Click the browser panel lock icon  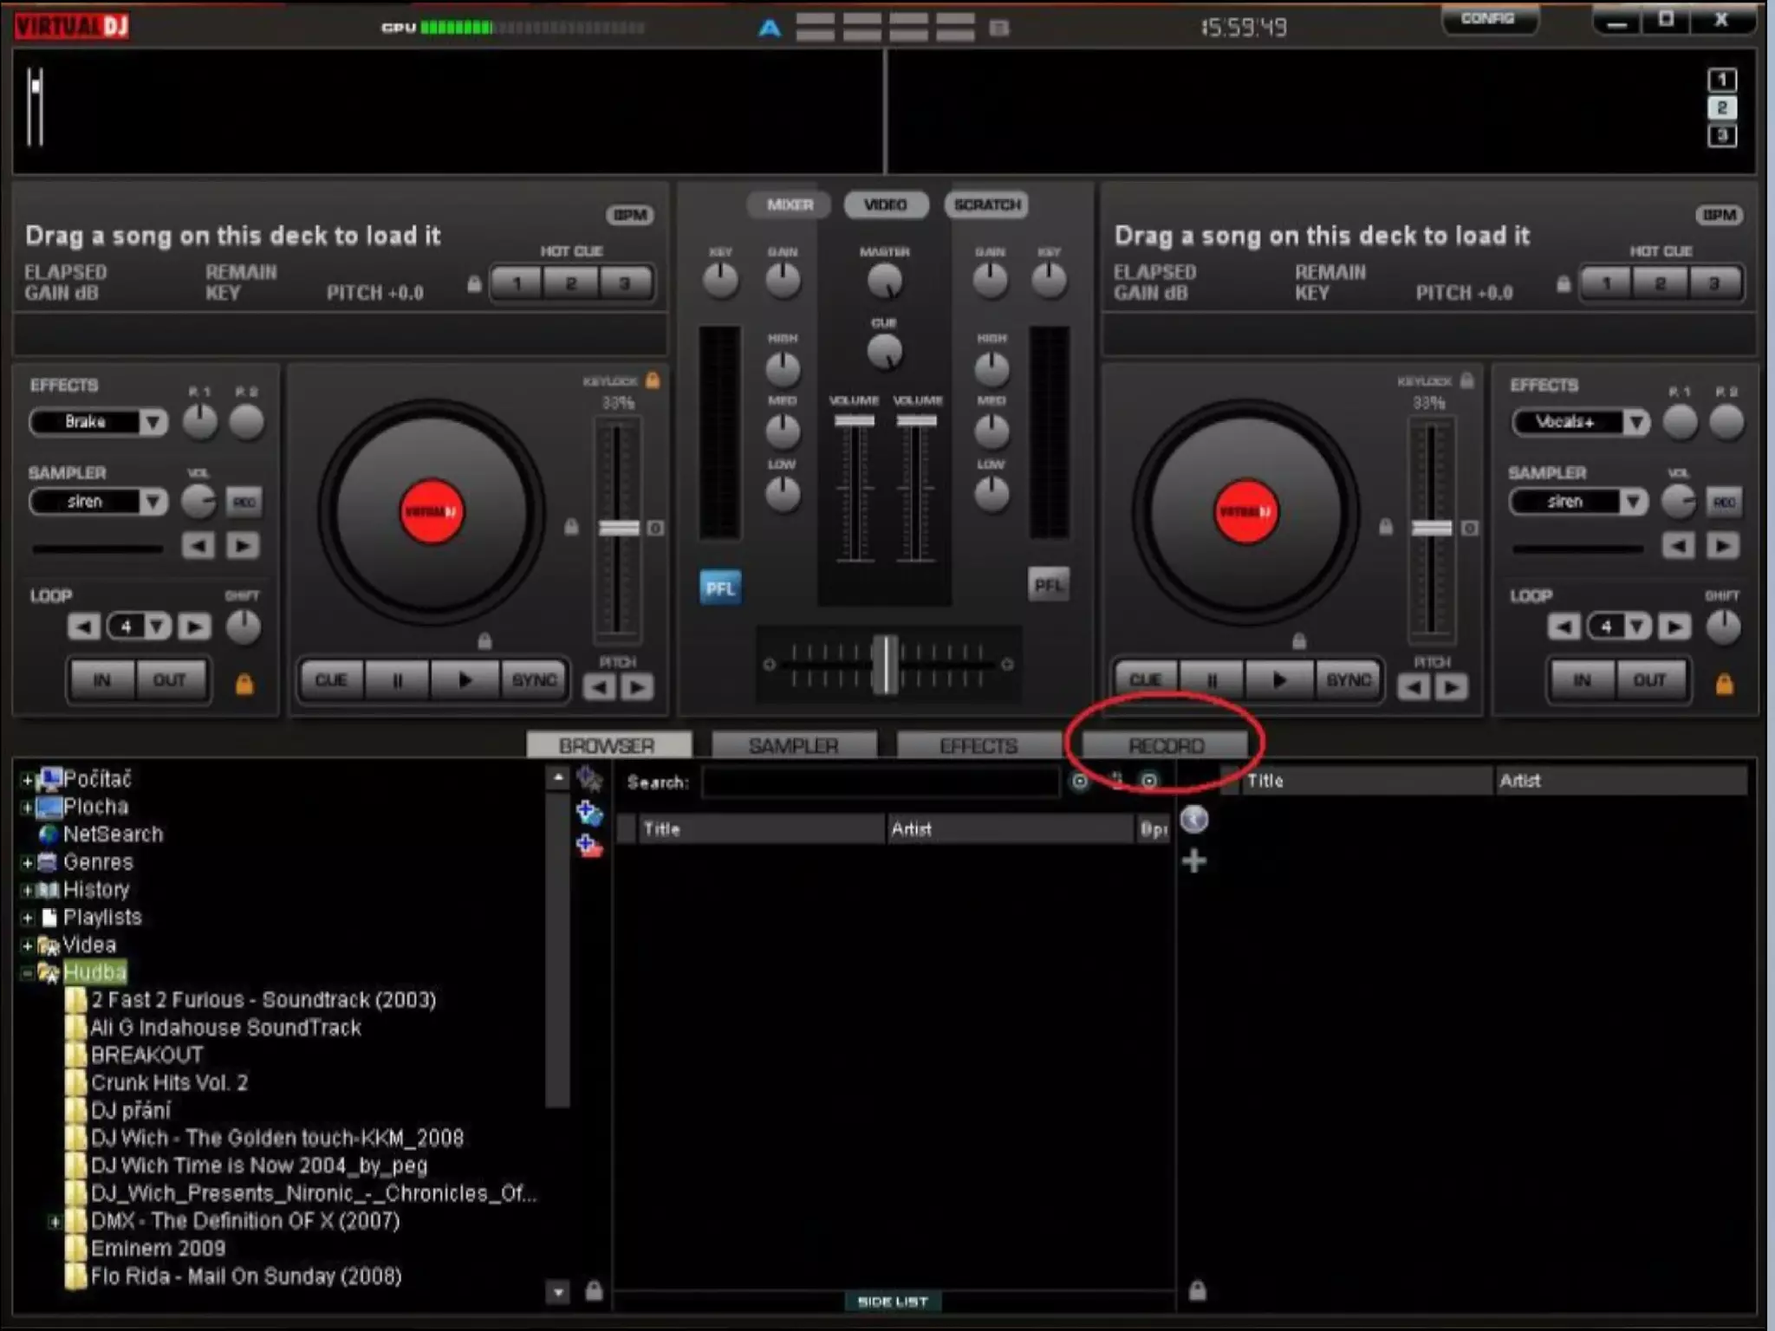pos(594,1291)
